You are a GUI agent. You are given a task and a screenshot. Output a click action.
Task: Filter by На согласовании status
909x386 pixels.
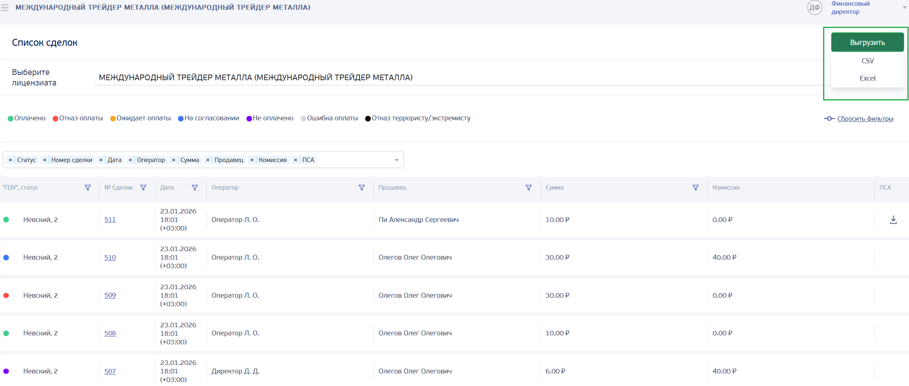[209, 118]
